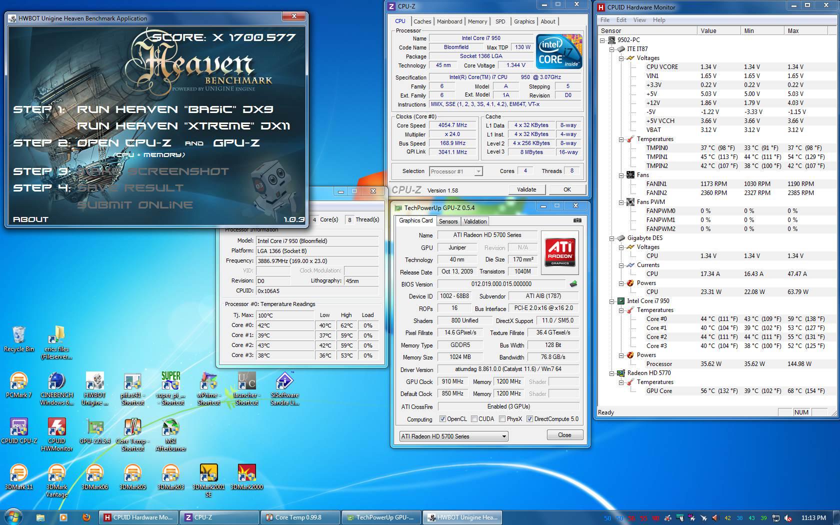Click GPU-Z screenshot camera icon
The image size is (840, 525).
[577, 220]
